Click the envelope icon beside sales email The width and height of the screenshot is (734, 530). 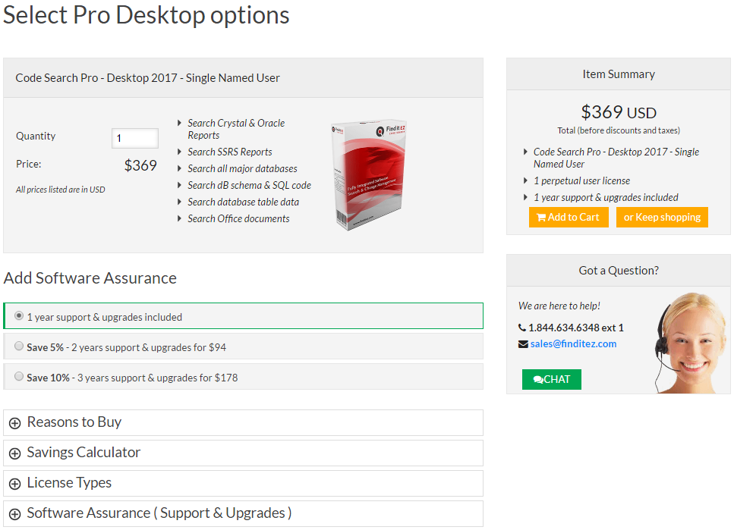523,344
